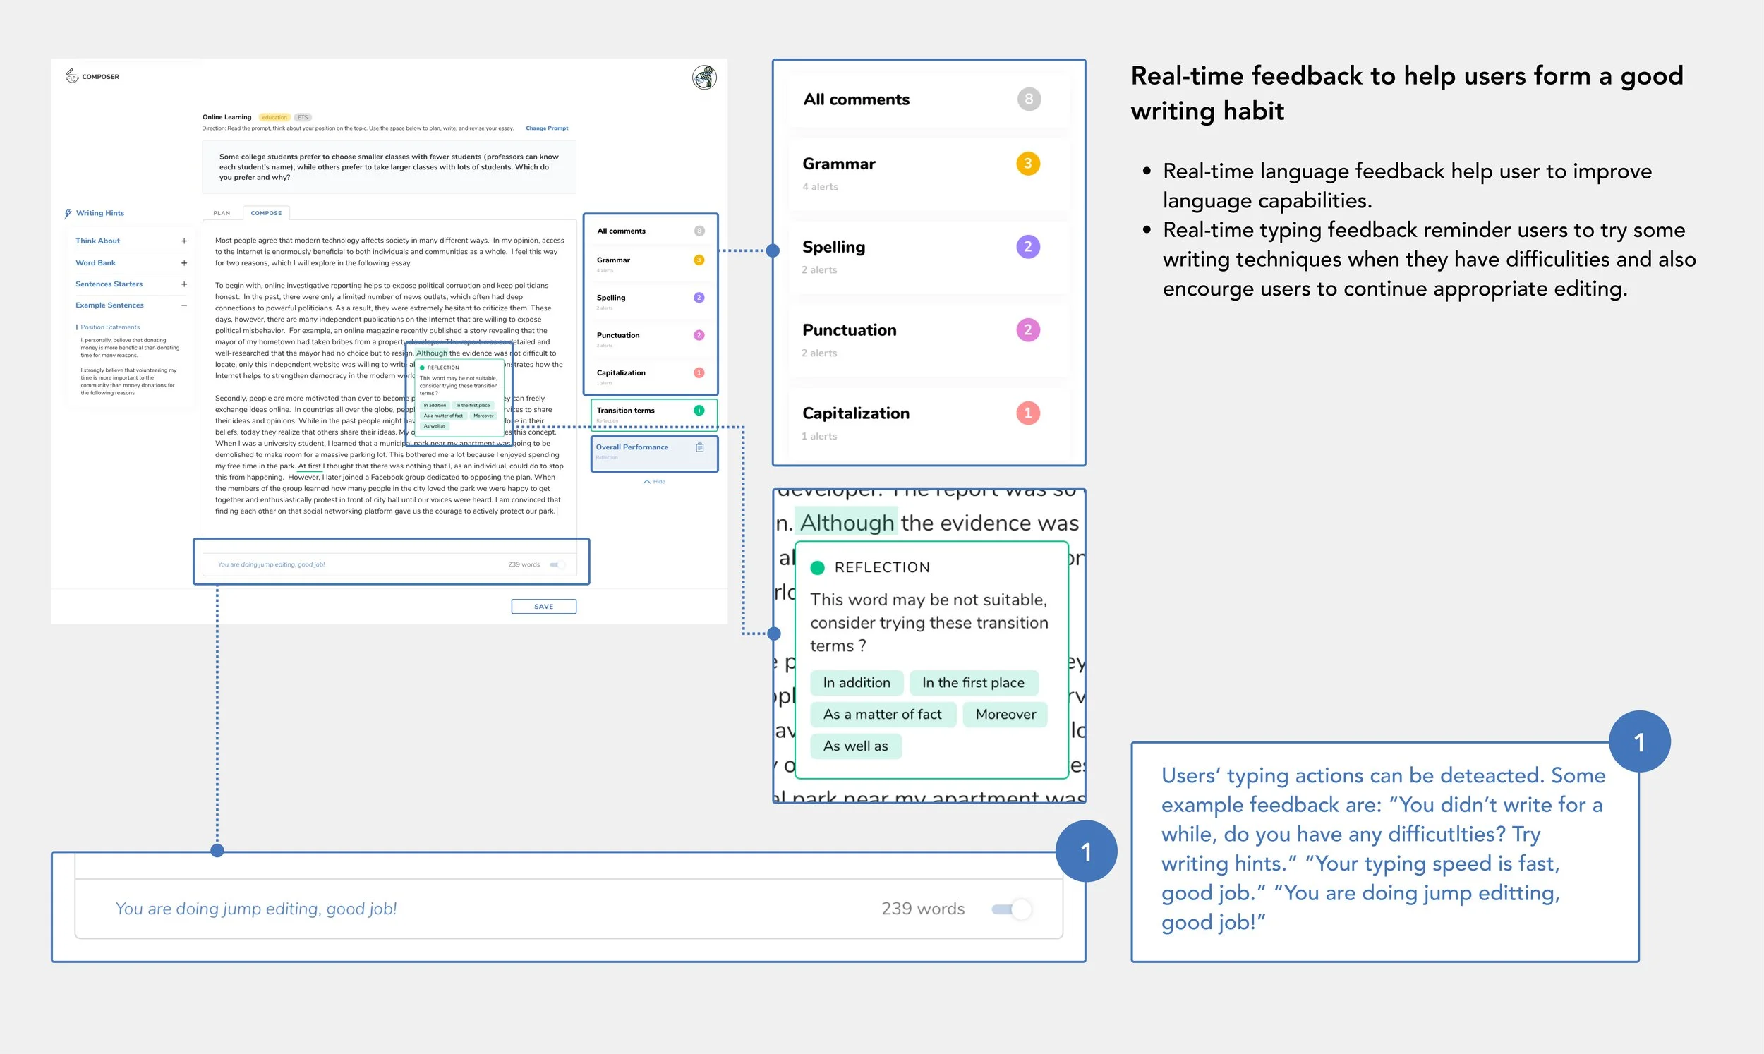Click small Spelling purple count badge
Screen dimensions: 1764x1054
coord(699,298)
